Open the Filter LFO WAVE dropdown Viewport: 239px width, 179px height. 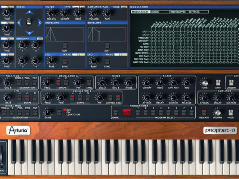[78, 55]
